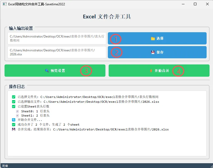This screenshot has width=213, height=168.
Task: Click log text Sheet0: 1 行表头
Action: [35, 111]
